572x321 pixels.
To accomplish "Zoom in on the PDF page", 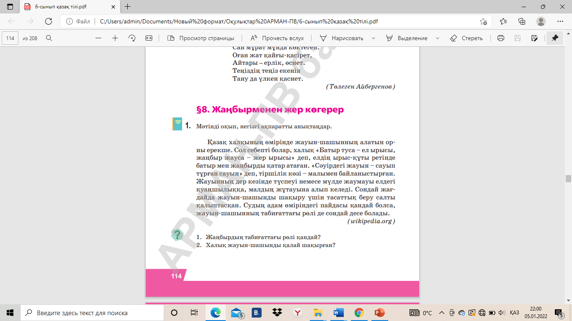I will click(x=115, y=38).
